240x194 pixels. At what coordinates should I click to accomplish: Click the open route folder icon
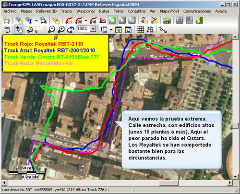coord(154,20)
